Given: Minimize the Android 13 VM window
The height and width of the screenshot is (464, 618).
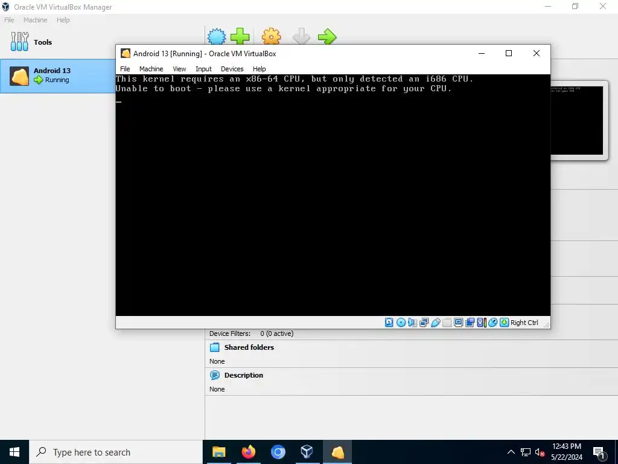Looking at the screenshot, I should tap(481, 53).
